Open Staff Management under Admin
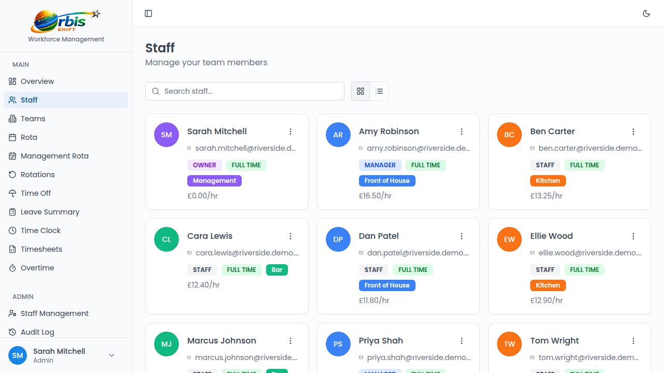664x373 pixels. pos(66,313)
